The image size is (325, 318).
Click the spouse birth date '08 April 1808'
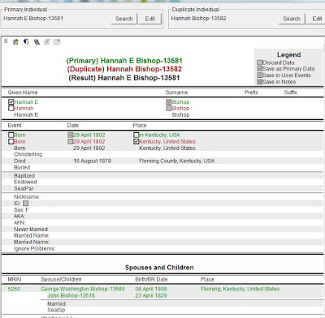(151, 289)
